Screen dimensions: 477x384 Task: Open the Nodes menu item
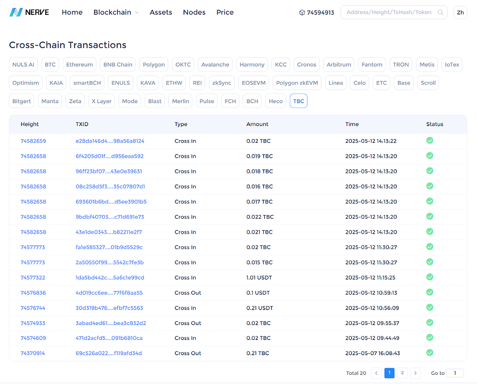194,12
